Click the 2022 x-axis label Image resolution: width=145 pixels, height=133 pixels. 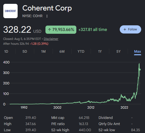click(124, 108)
